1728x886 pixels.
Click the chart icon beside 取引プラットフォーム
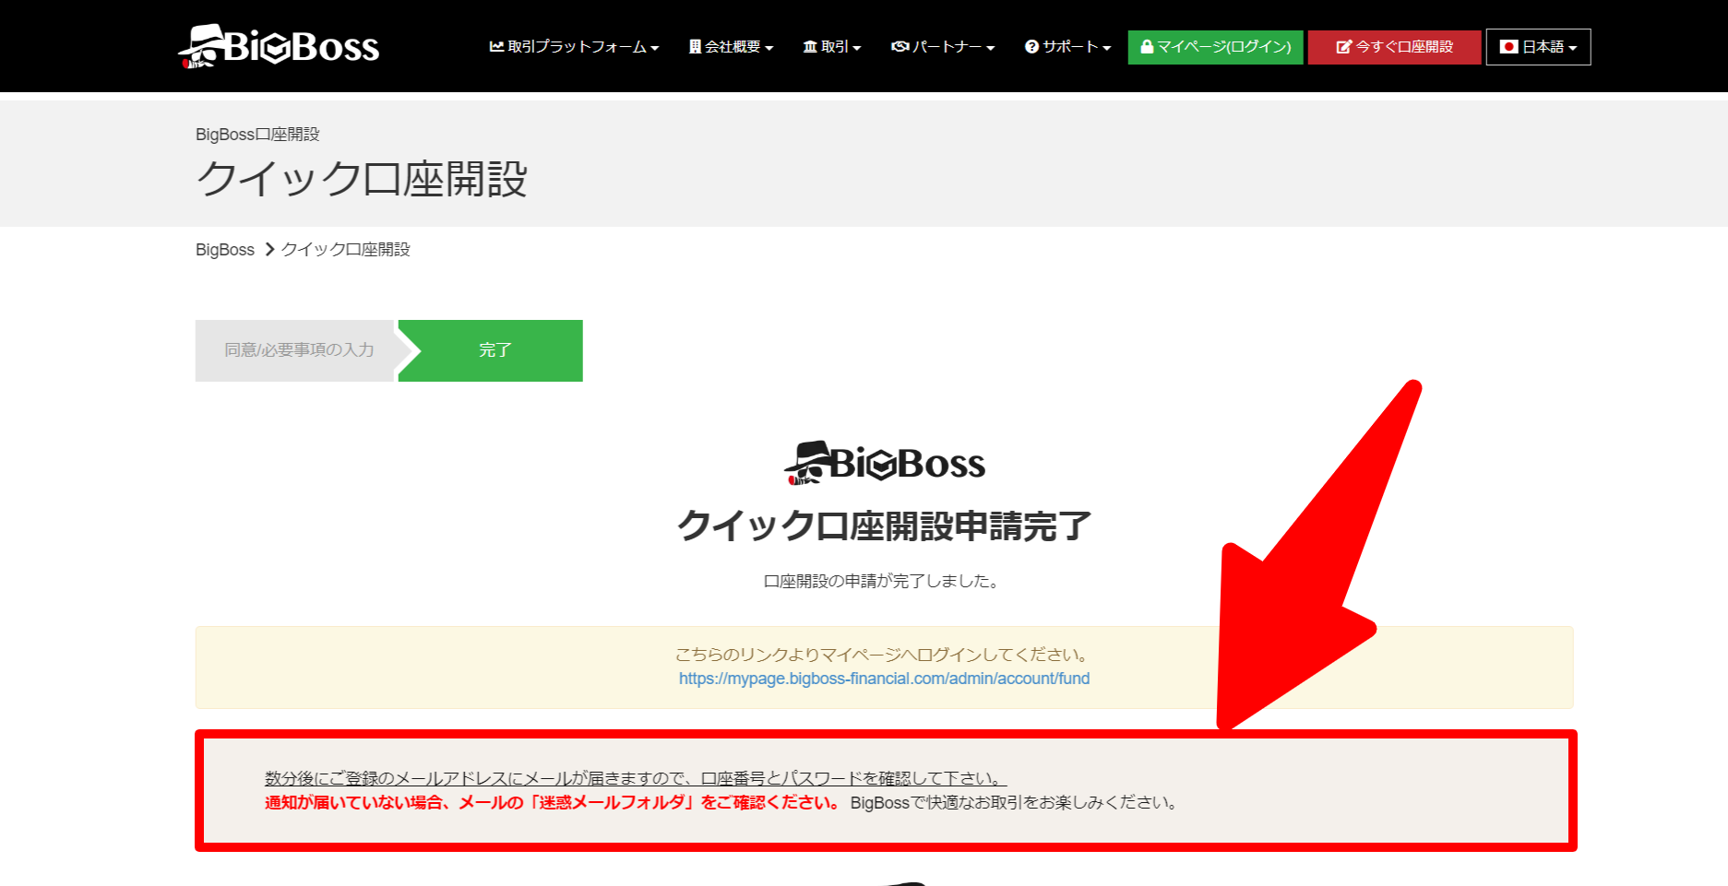[495, 47]
